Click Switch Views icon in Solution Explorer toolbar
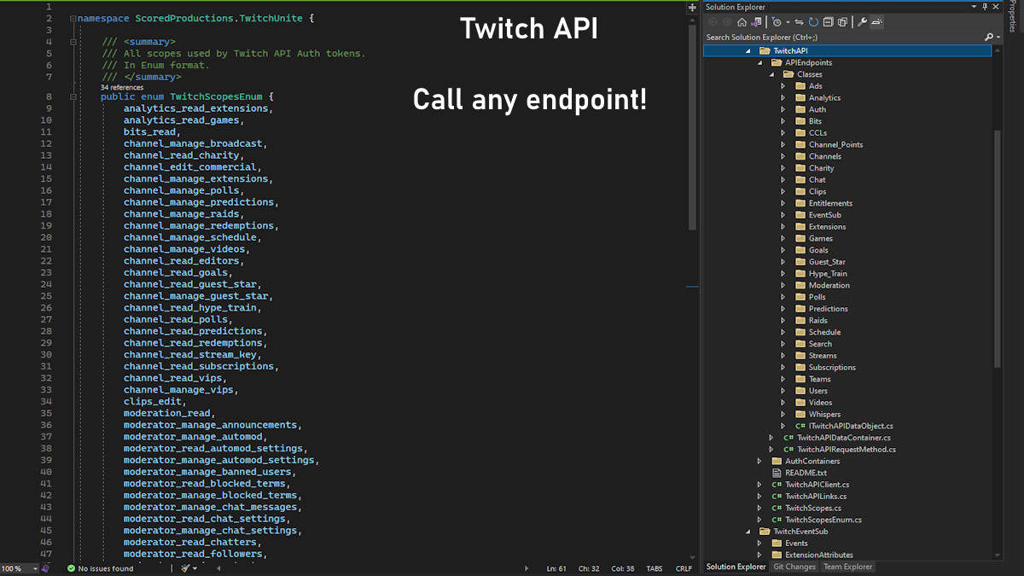The height and width of the screenshot is (576, 1024). coord(757,22)
